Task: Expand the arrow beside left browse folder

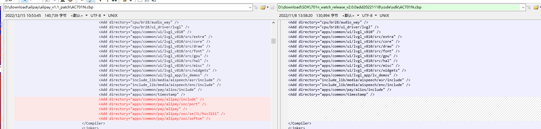Action: pyautogui.click(x=267, y=8)
